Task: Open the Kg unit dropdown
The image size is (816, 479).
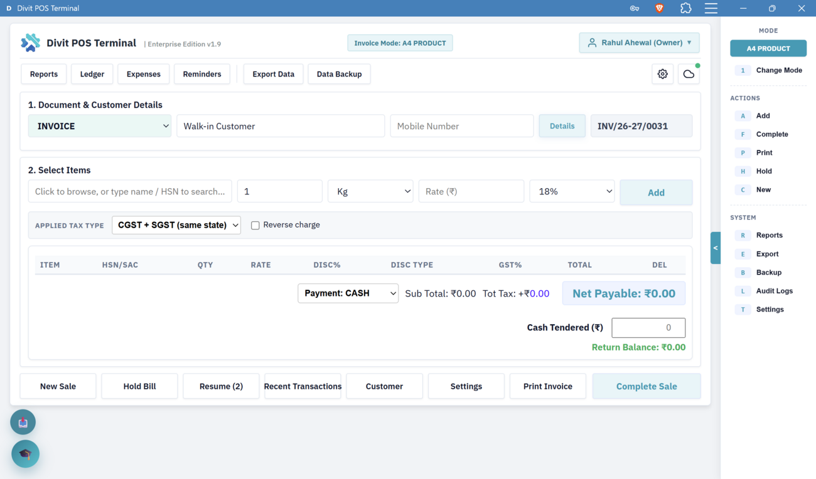Action: (x=370, y=191)
